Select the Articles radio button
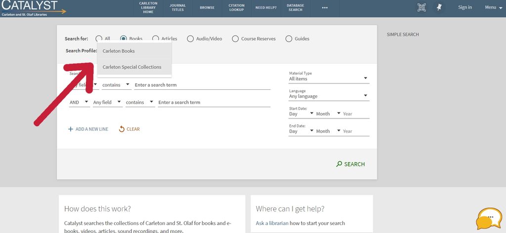This screenshot has width=506, height=233. [x=156, y=39]
